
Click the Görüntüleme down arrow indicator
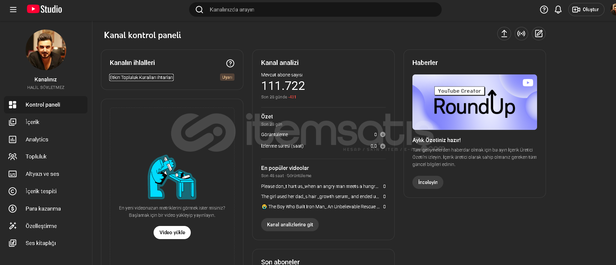coord(382,134)
